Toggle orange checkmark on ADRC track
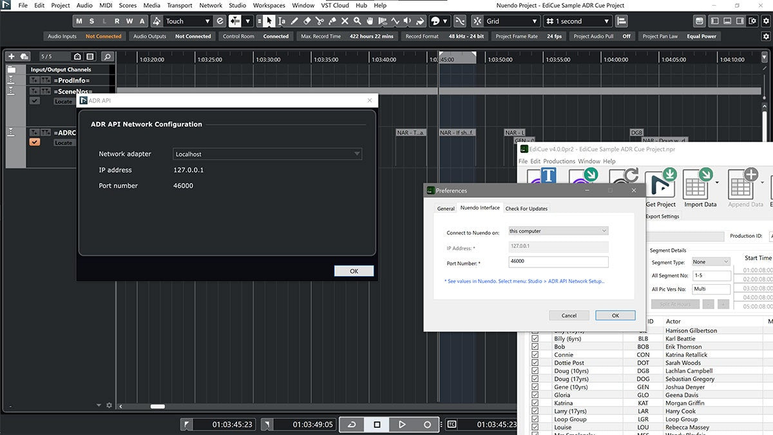 35,142
